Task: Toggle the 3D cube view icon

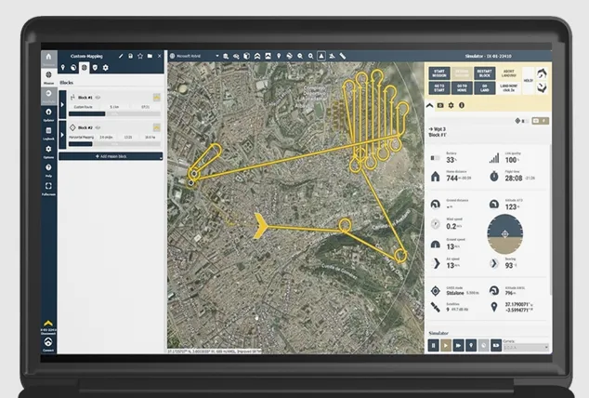Action: (247, 56)
